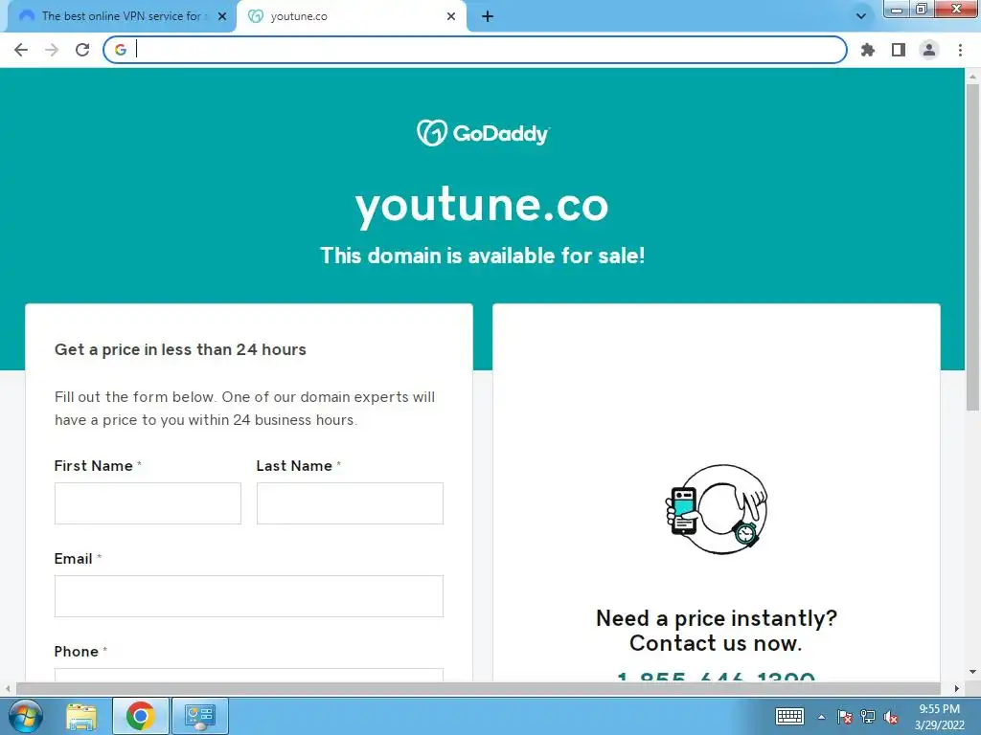Open a new tab with plus button

(x=488, y=16)
